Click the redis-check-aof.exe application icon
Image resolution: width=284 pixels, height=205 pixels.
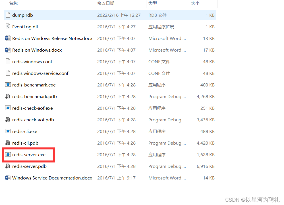pos(8,108)
